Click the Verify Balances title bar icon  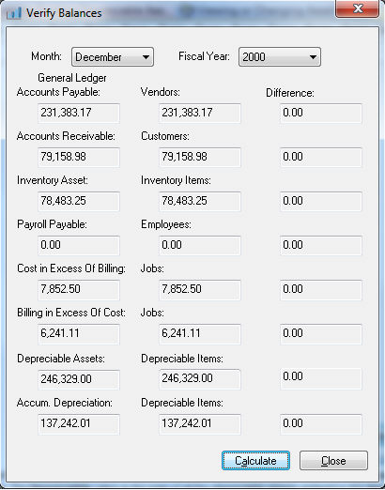(x=14, y=13)
